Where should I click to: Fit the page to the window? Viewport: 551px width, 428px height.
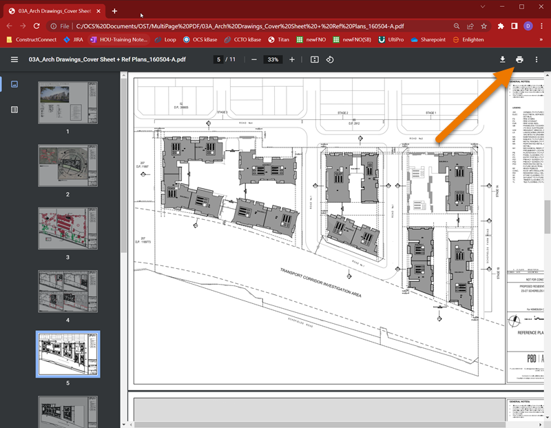(x=315, y=59)
